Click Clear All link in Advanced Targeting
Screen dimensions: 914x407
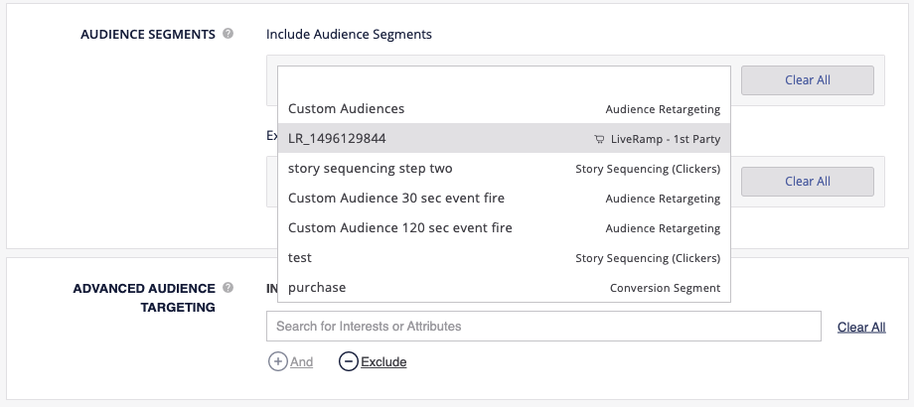click(x=861, y=327)
